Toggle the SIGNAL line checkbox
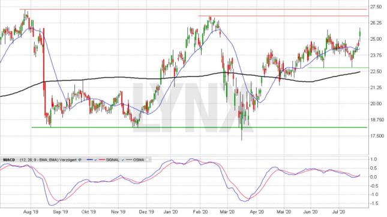Image resolution: width=387 pixels, height=217 pixels. tap(122, 160)
